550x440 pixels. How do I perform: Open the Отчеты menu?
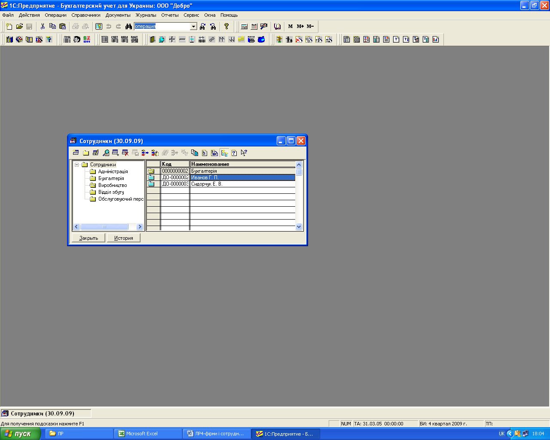tap(170, 15)
